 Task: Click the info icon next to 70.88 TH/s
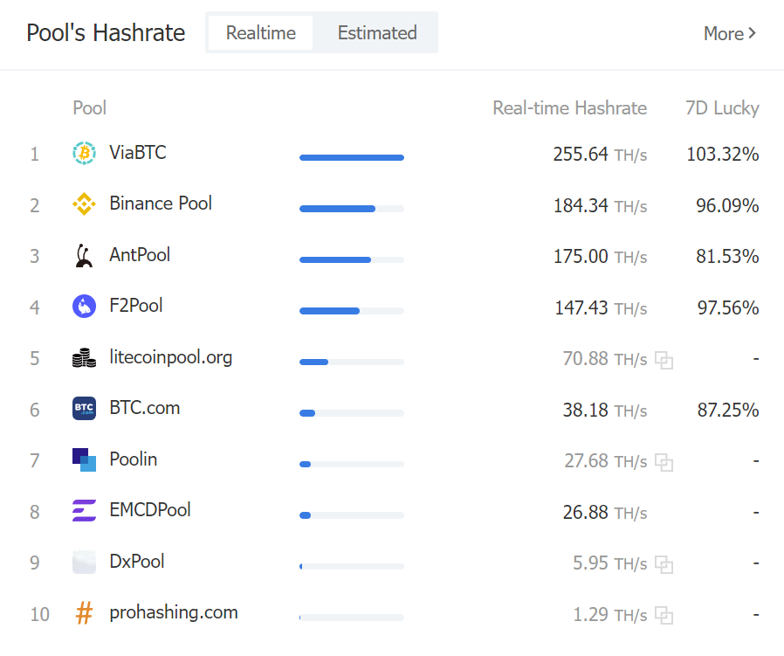[664, 360]
